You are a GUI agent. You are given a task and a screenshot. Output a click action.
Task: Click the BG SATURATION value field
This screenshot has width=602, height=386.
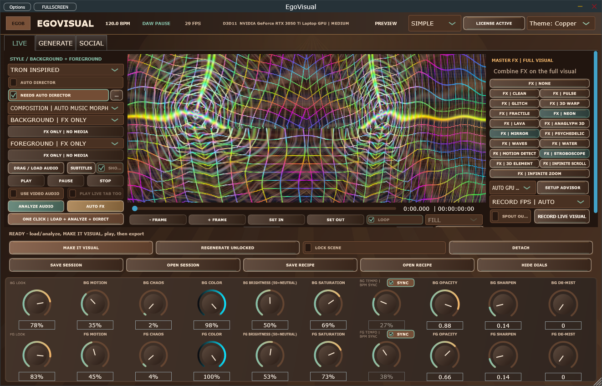tap(328, 325)
